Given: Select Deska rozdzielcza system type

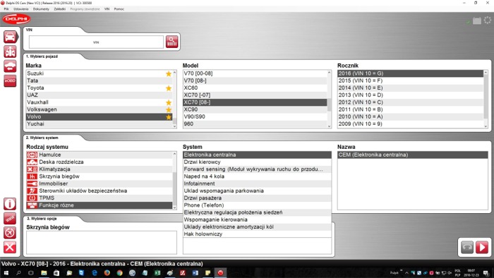Looking at the screenshot, I should (100, 162).
